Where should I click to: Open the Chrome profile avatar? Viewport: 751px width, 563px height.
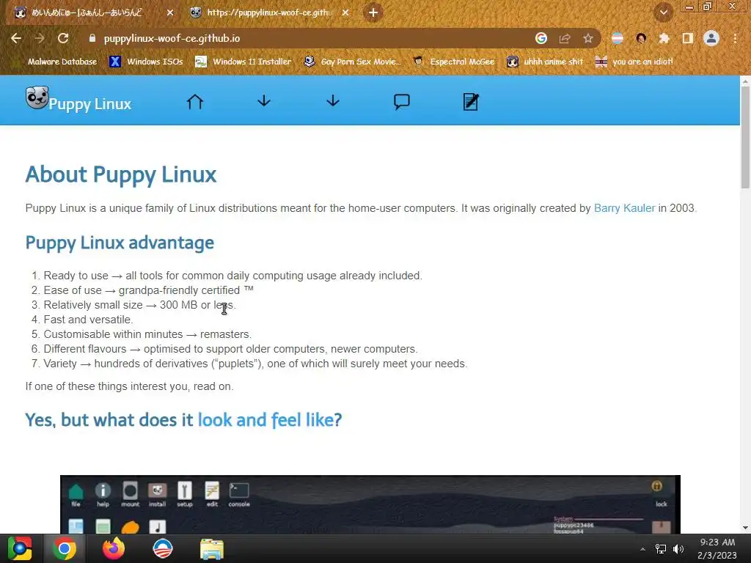pos(711,38)
